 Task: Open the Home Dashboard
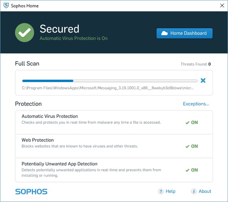coord(184,33)
